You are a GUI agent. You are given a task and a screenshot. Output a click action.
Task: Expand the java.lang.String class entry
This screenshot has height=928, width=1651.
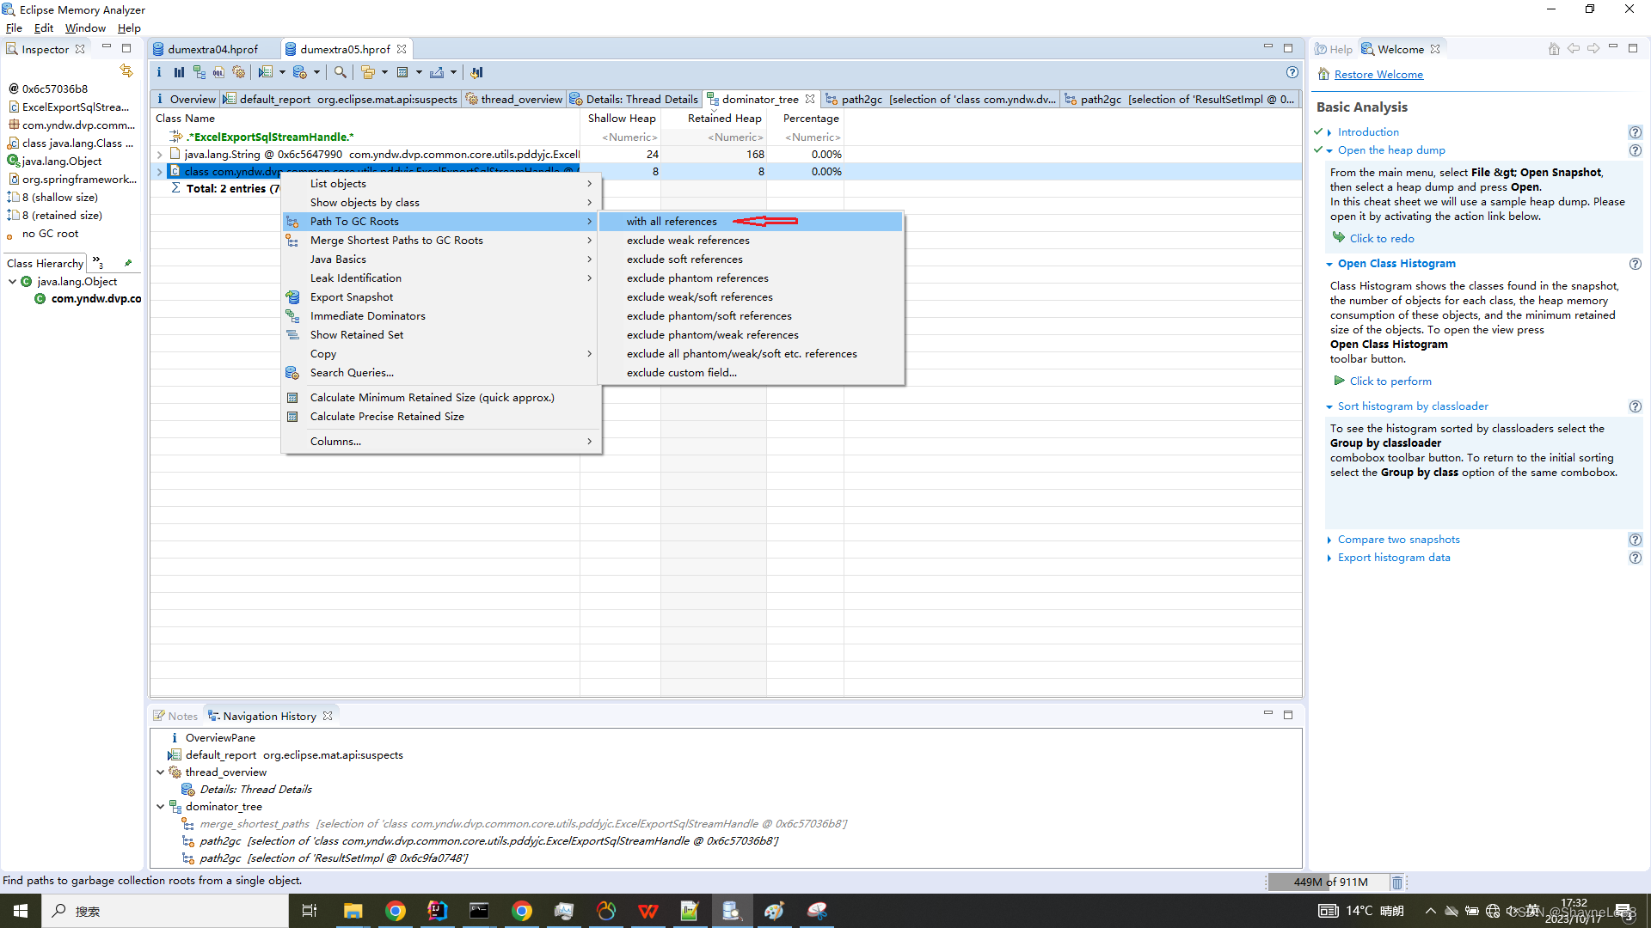[159, 153]
